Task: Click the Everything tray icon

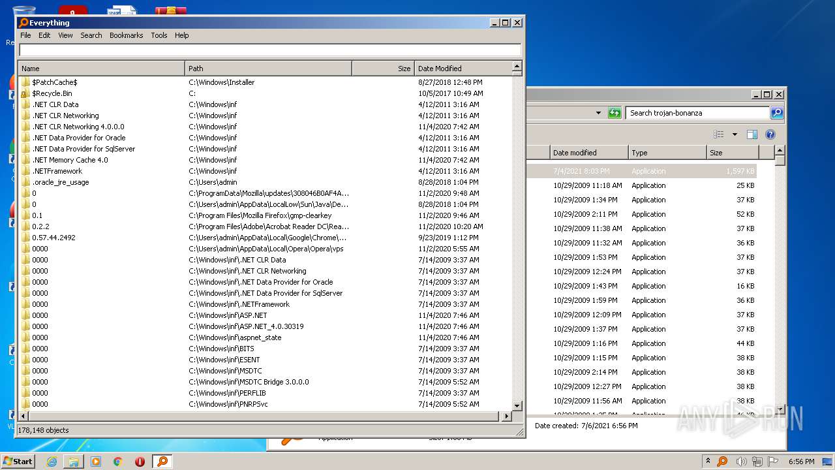Action: (722, 462)
